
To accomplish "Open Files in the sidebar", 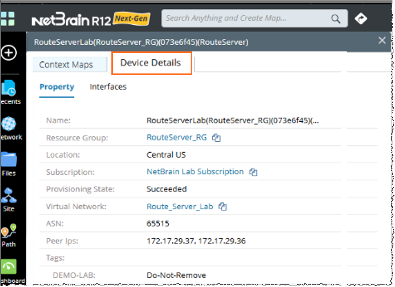I will click(9, 164).
